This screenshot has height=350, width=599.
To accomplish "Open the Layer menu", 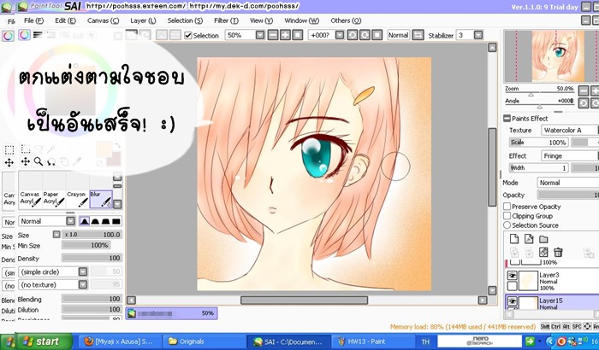I will coord(143,20).
